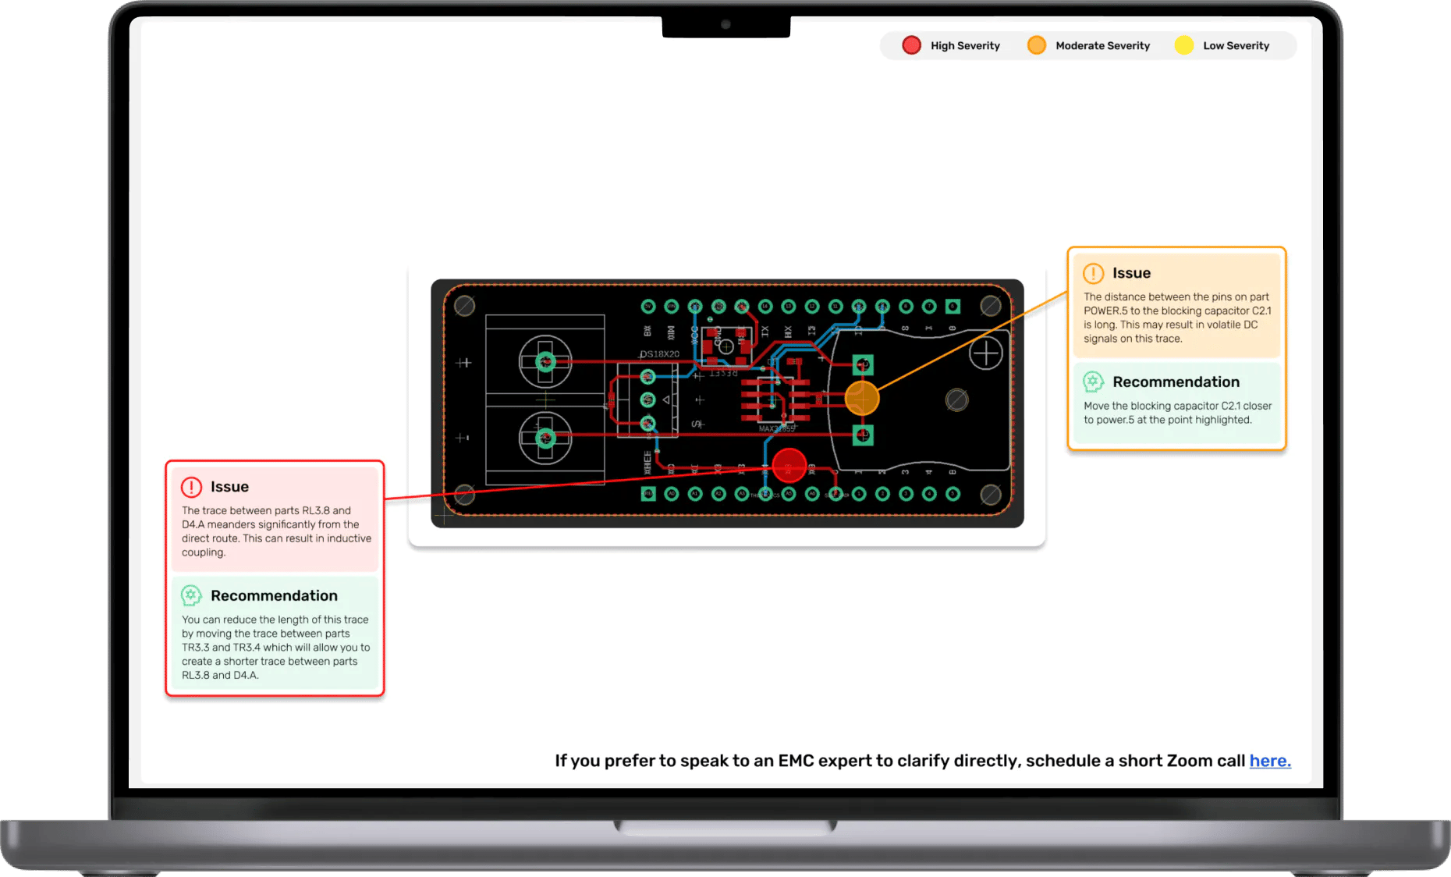Click the upper screw terminal on PCB
The width and height of the screenshot is (1451, 877).
(x=545, y=361)
